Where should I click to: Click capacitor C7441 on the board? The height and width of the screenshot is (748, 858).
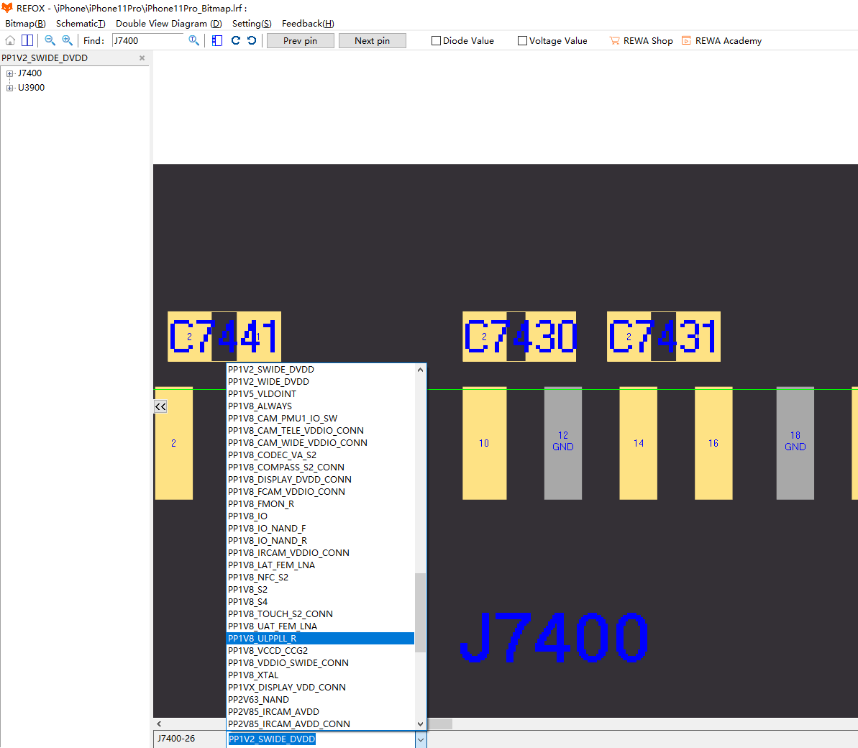pos(224,337)
